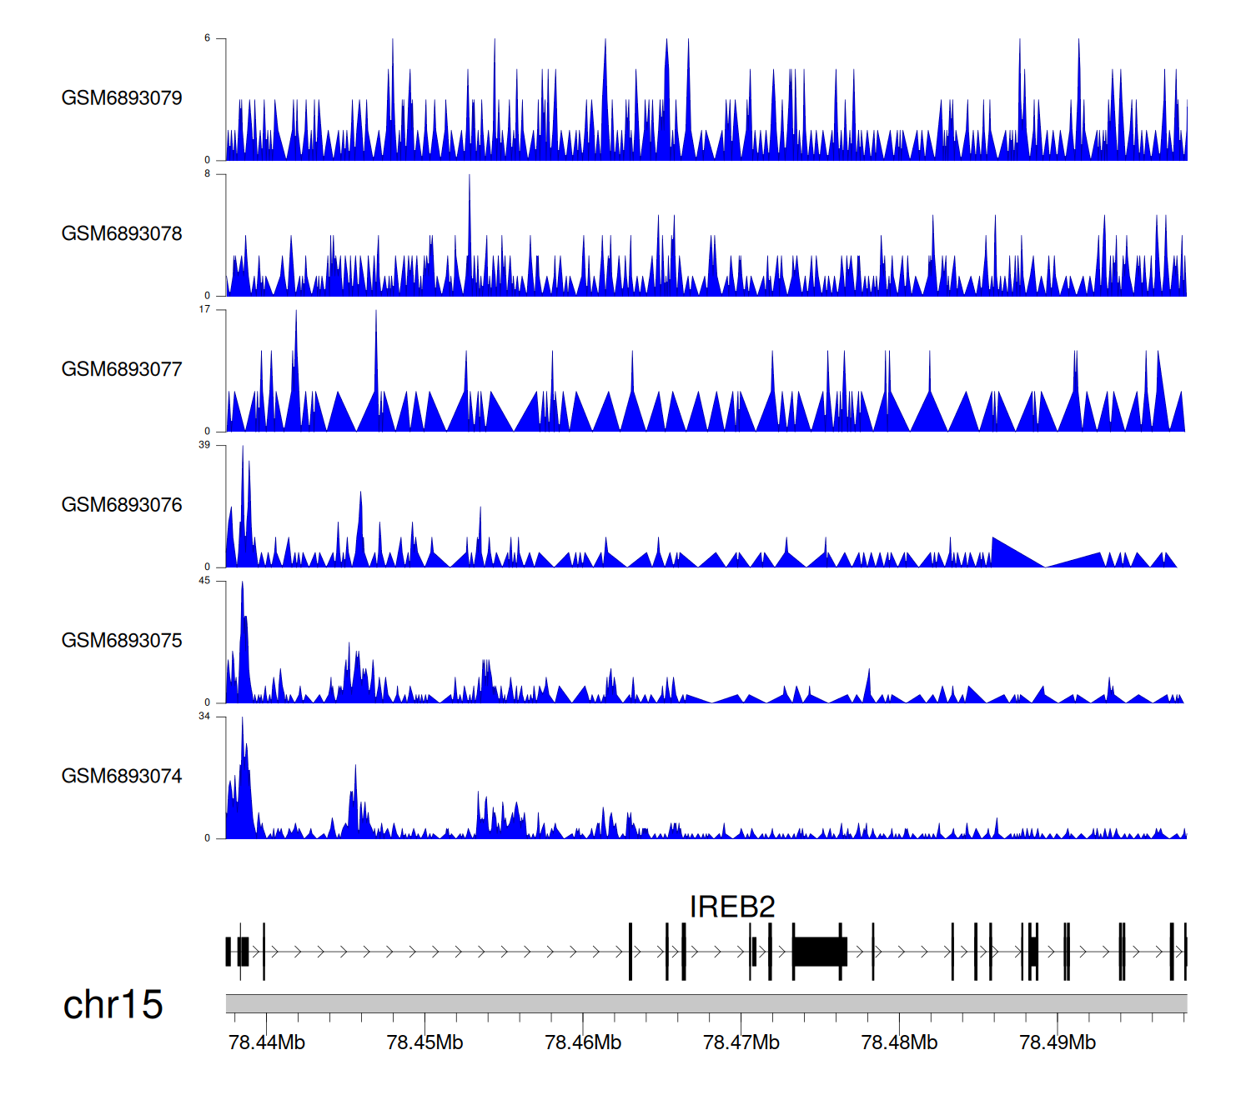Viewport: 1251px width, 1100px height.
Task: Click the GSM6893075 track name
Action: [x=122, y=641]
